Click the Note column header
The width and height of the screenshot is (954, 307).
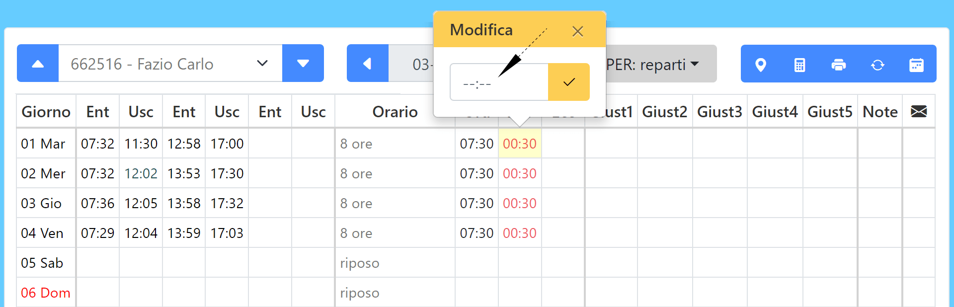tap(880, 111)
